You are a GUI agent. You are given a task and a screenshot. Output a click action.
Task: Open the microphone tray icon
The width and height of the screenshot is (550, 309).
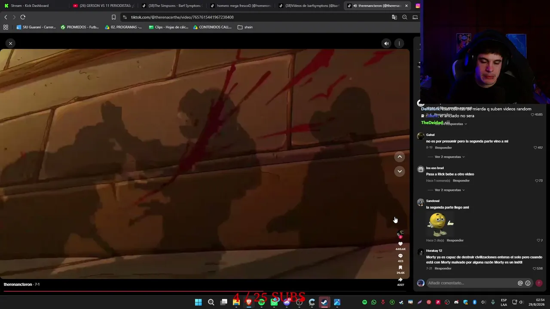point(493,302)
